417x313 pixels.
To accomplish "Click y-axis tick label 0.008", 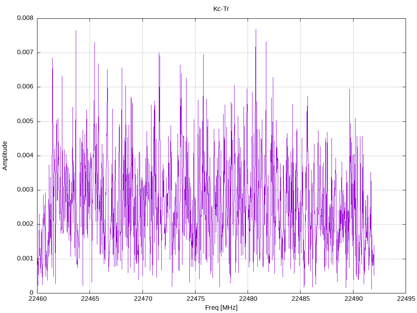I will tap(25, 18).
